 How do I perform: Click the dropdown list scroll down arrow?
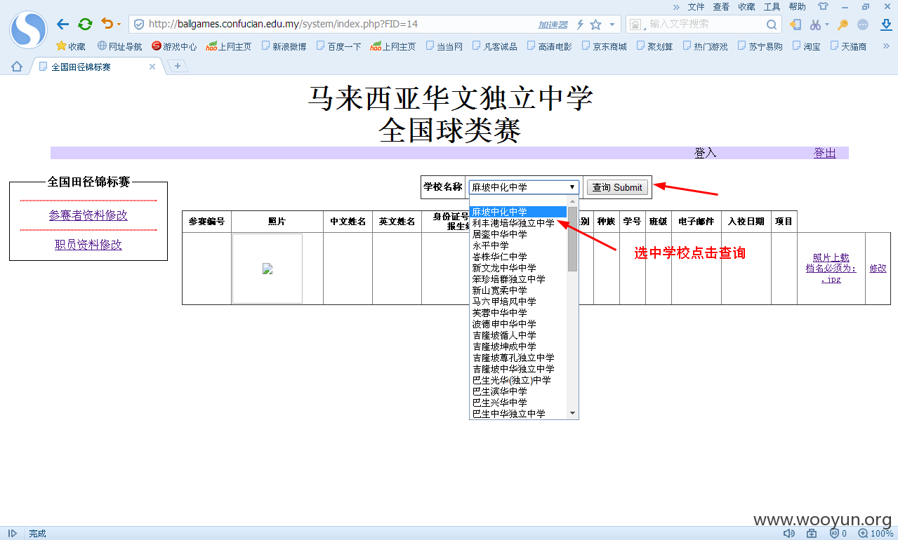572,413
